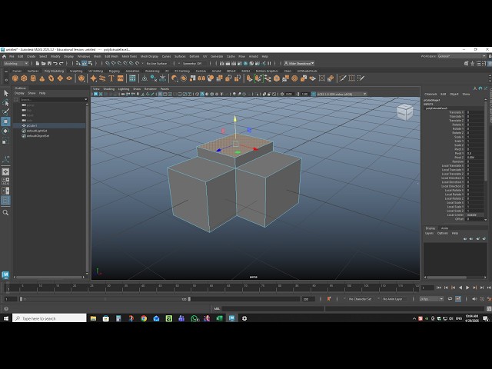Select the Lasso selection tool
The width and height of the screenshot is (492, 369).
[x=5, y=102]
